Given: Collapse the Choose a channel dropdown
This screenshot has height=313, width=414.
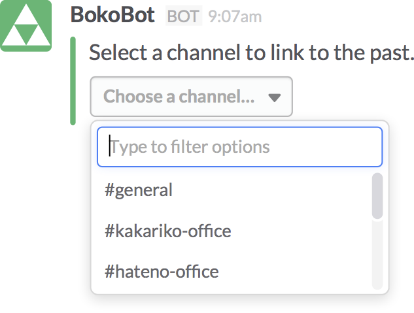Looking at the screenshot, I should tap(191, 97).
